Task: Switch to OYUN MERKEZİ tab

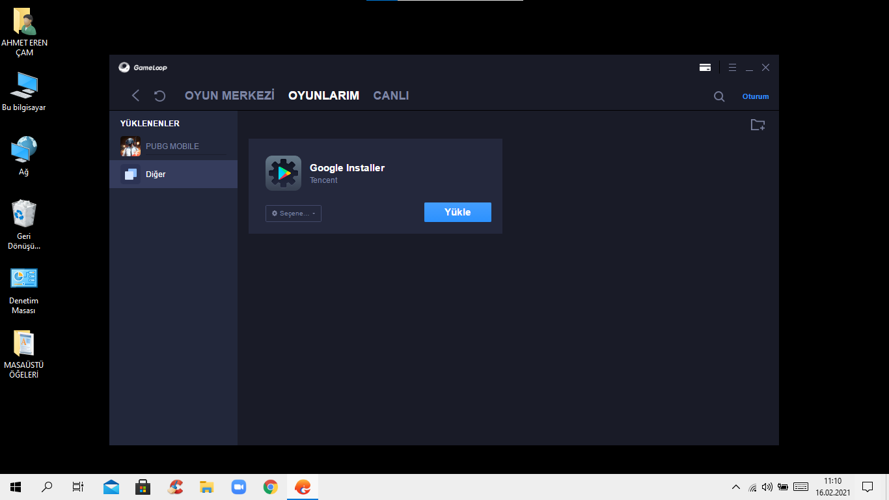Action: tap(230, 96)
